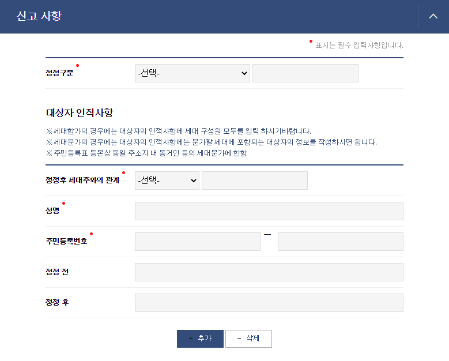Screen dimensions: 449x361
Task: Focus the 성명 input field
Action: (269, 211)
